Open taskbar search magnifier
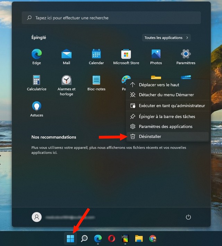Image resolution: width=222 pixels, height=246 pixels. click(x=84, y=238)
